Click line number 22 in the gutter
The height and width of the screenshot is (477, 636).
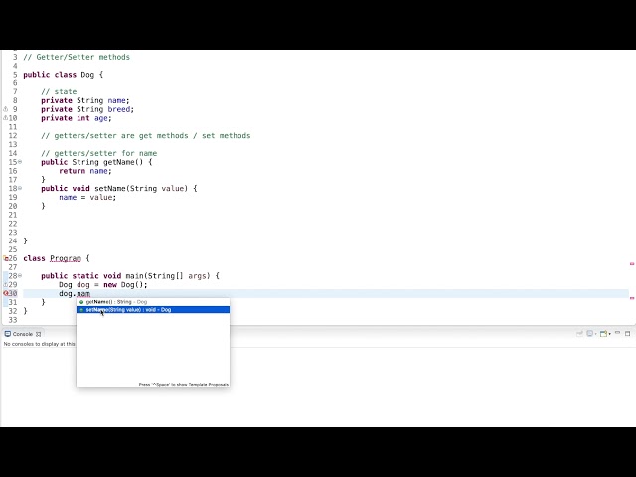pyautogui.click(x=13, y=224)
